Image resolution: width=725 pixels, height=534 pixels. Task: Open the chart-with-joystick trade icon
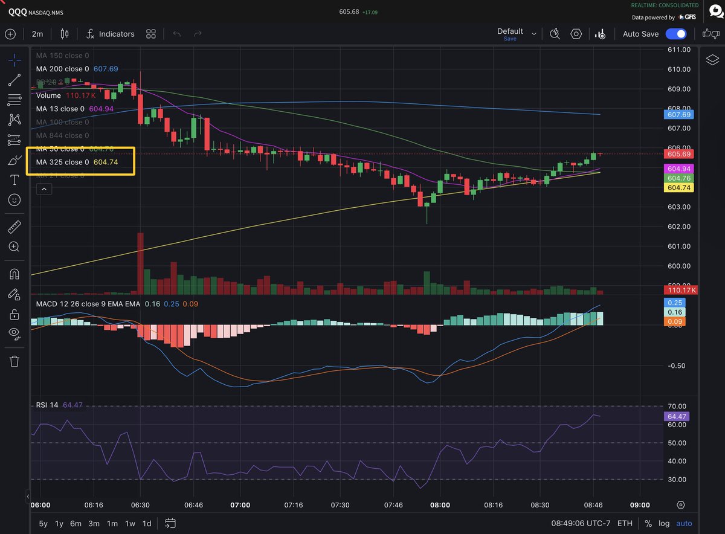601,34
